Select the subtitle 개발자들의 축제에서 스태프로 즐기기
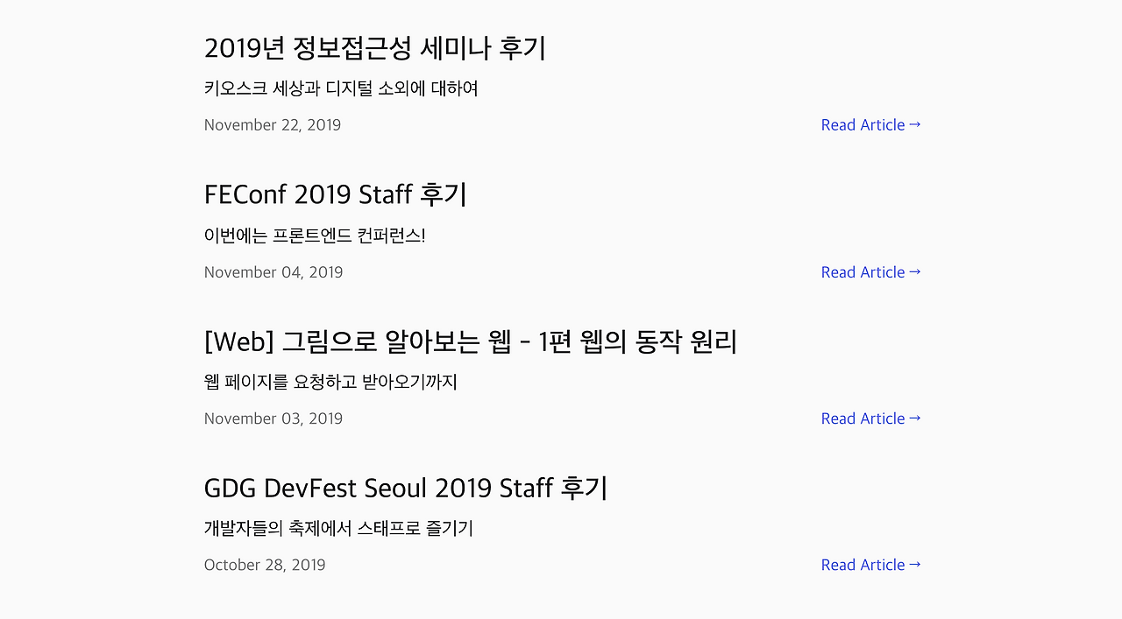Image resolution: width=1122 pixels, height=619 pixels. (338, 529)
